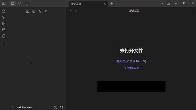
Task: Minimize the Obsidian window
Action: coord(176,3)
